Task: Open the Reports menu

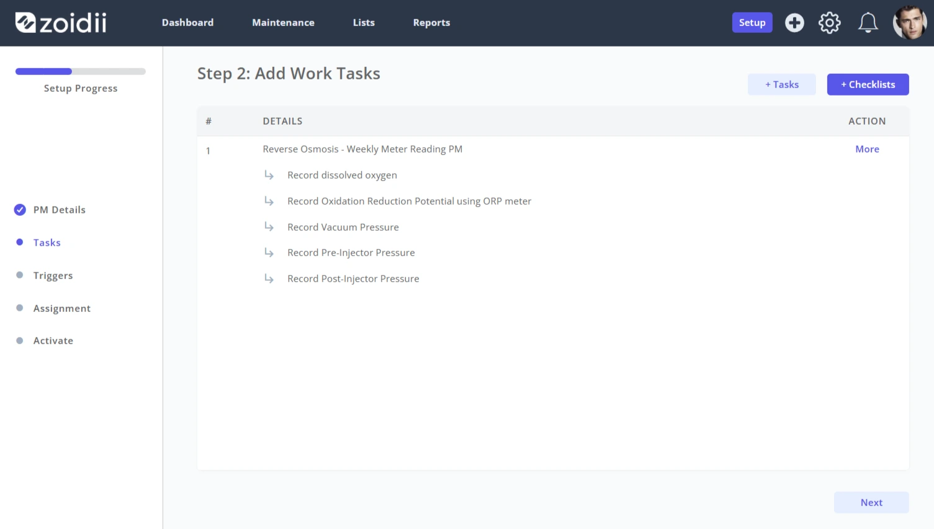Action: point(431,22)
